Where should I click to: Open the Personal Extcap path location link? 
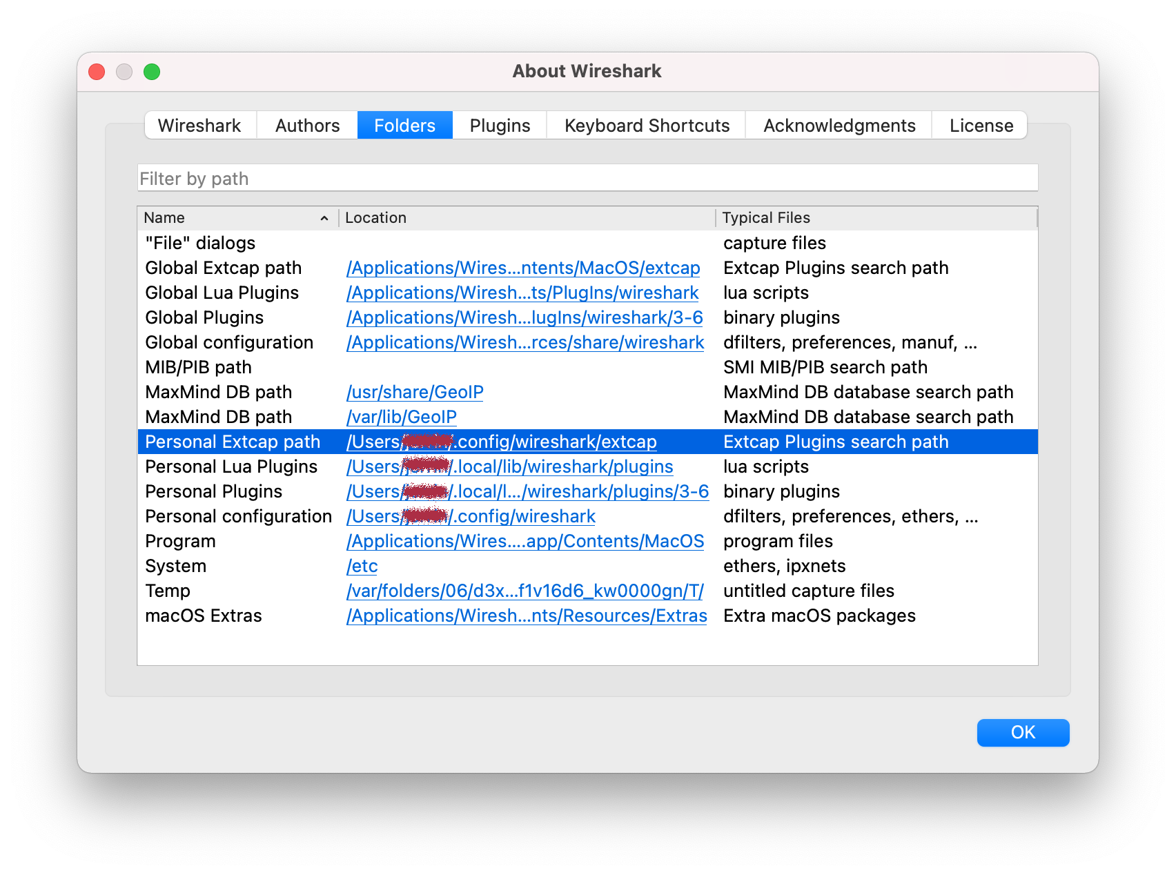click(502, 442)
